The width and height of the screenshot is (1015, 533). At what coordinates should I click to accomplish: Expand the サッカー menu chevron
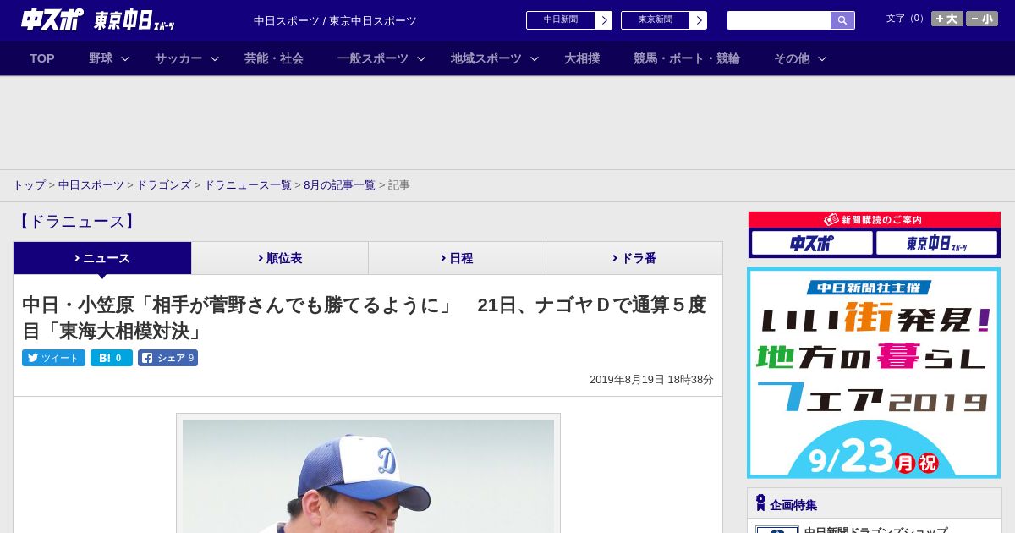pos(215,58)
